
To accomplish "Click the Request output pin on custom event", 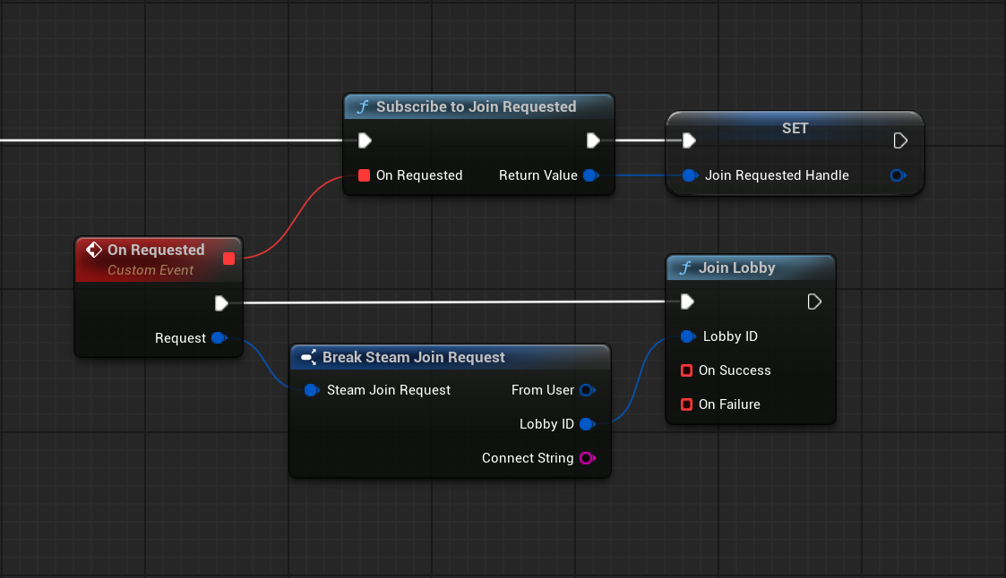I will coord(218,338).
